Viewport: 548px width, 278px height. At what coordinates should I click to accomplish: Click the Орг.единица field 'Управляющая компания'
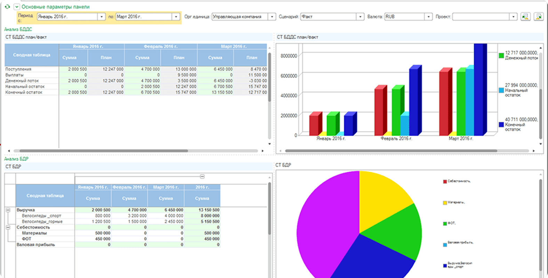(240, 17)
